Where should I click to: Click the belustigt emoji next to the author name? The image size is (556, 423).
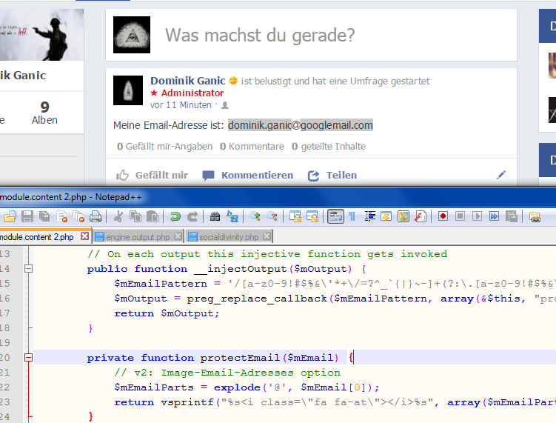pyautogui.click(x=233, y=81)
